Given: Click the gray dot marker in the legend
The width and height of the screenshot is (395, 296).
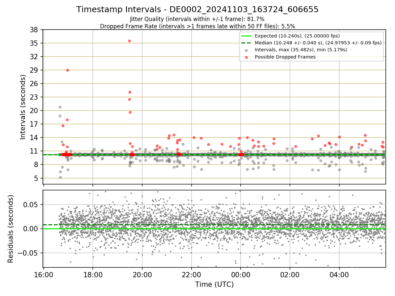Looking at the screenshot, I should point(247,50).
